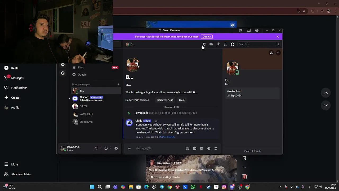
Task: Open Discord checkpoint flag icon
Action: [x=241, y=31]
